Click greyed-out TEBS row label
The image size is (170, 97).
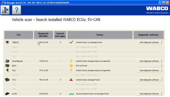coord(14,47)
